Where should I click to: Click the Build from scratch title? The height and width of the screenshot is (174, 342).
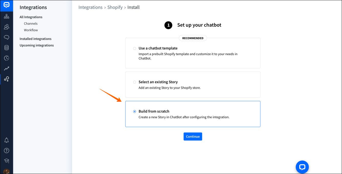[x=154, y=111]
